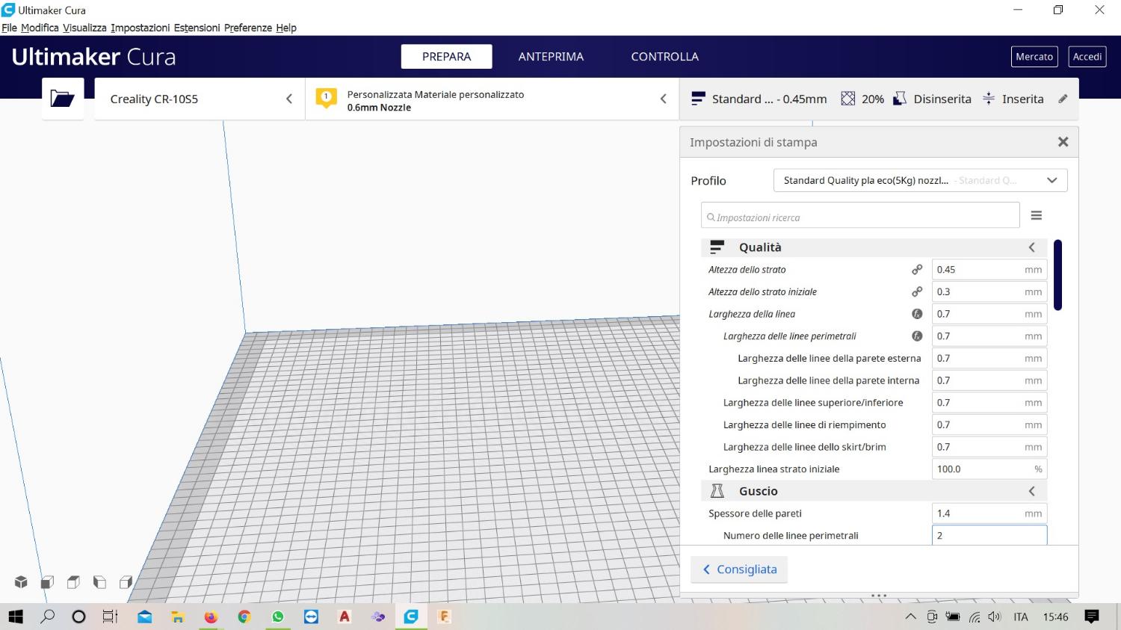
Task: Edit the Spessore delle pareti field
Action: (x=989, y=513)
